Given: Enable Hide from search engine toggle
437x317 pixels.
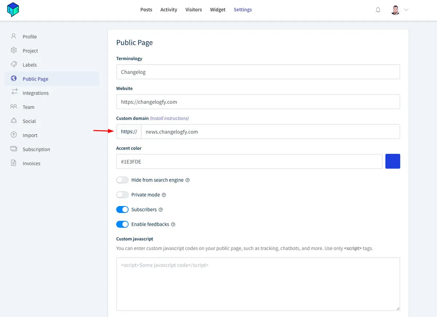Looking at the screenshot, I should pyautogui.click(x=122, y=180).
